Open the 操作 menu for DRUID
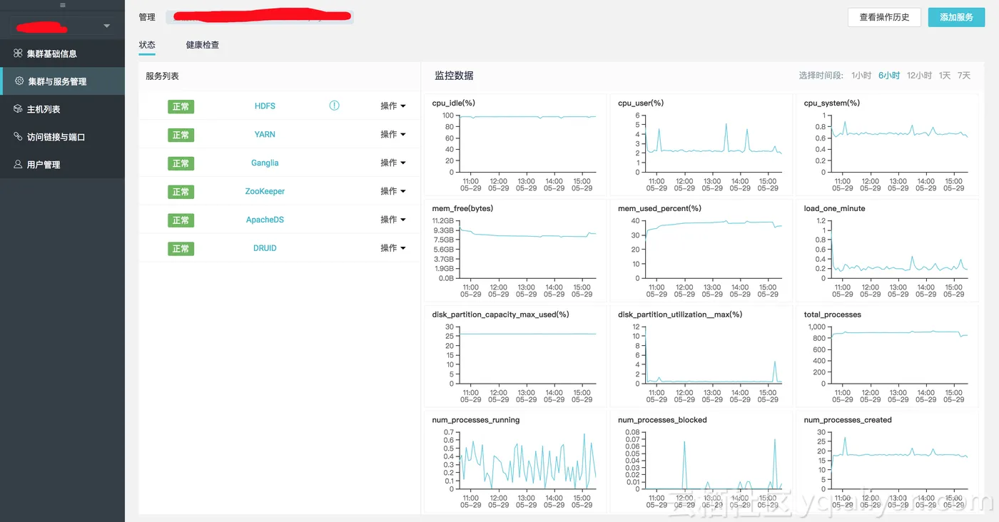 [393, 248]
